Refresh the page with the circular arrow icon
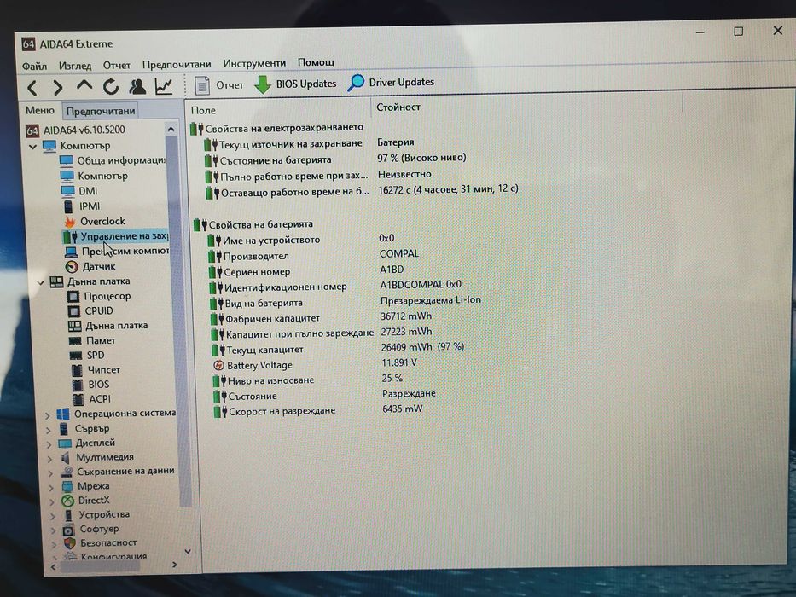Image resolution: width=796 pixels, height=597 pixels. pos(111,87)
